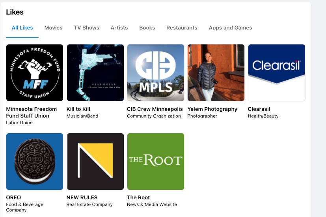Click the Clearasil brand logo
The image size is (326, 217).
(277, 73)
